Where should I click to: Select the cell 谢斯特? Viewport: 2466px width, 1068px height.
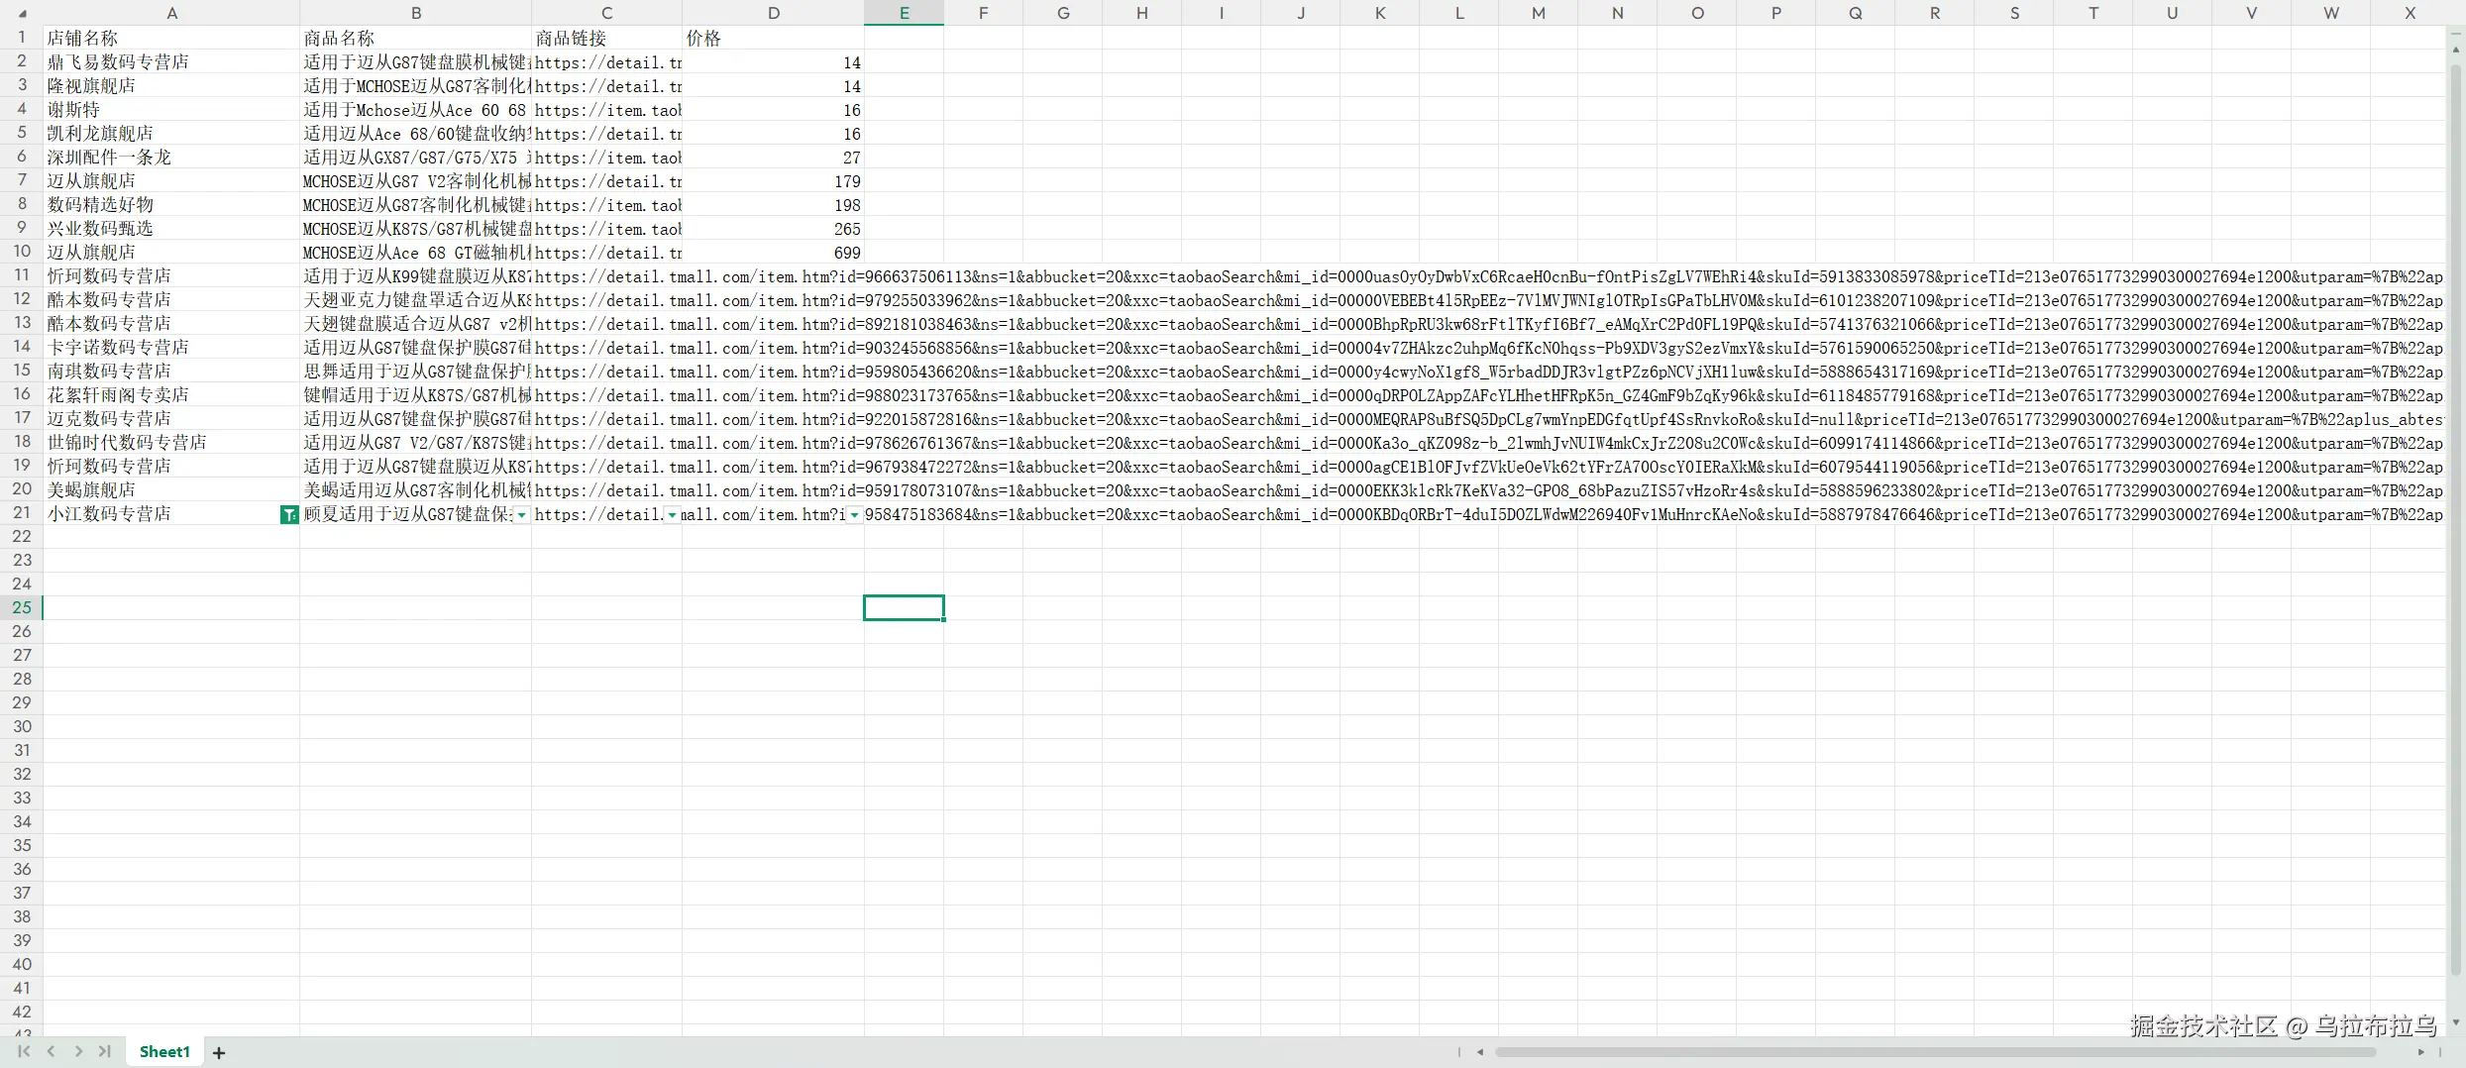(171, 109)
